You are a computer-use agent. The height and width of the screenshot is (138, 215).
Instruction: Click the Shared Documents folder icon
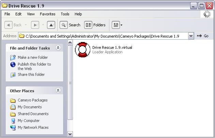[13, 114]
